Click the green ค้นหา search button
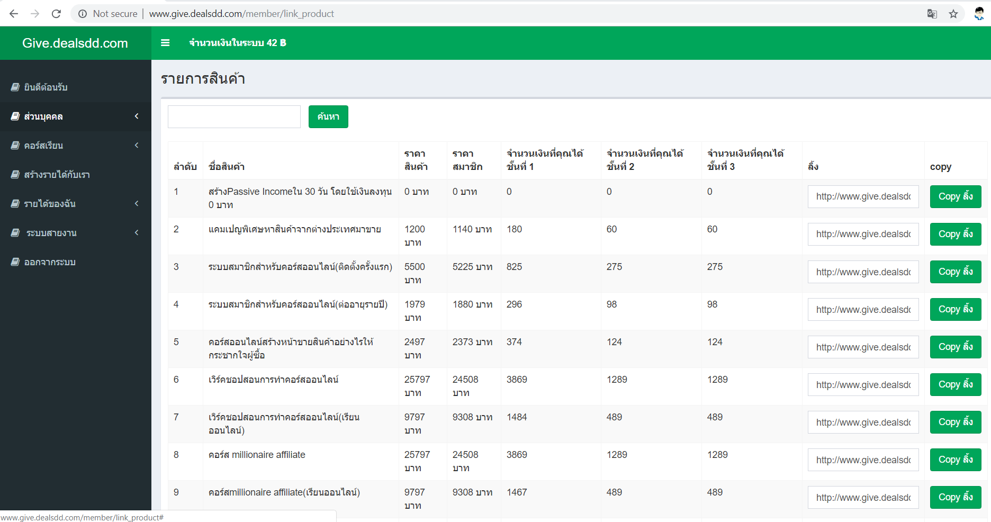This screenshot has height=522, width=991. [x=328, y=116]
